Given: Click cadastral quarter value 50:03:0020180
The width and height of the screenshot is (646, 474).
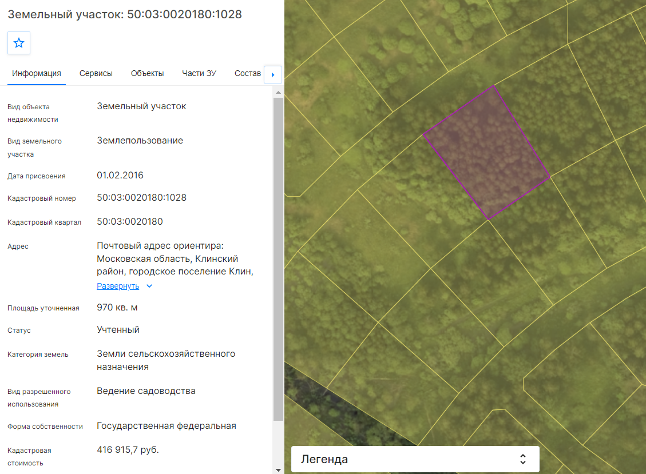Looking at the screenshot, I should (130, 221).
